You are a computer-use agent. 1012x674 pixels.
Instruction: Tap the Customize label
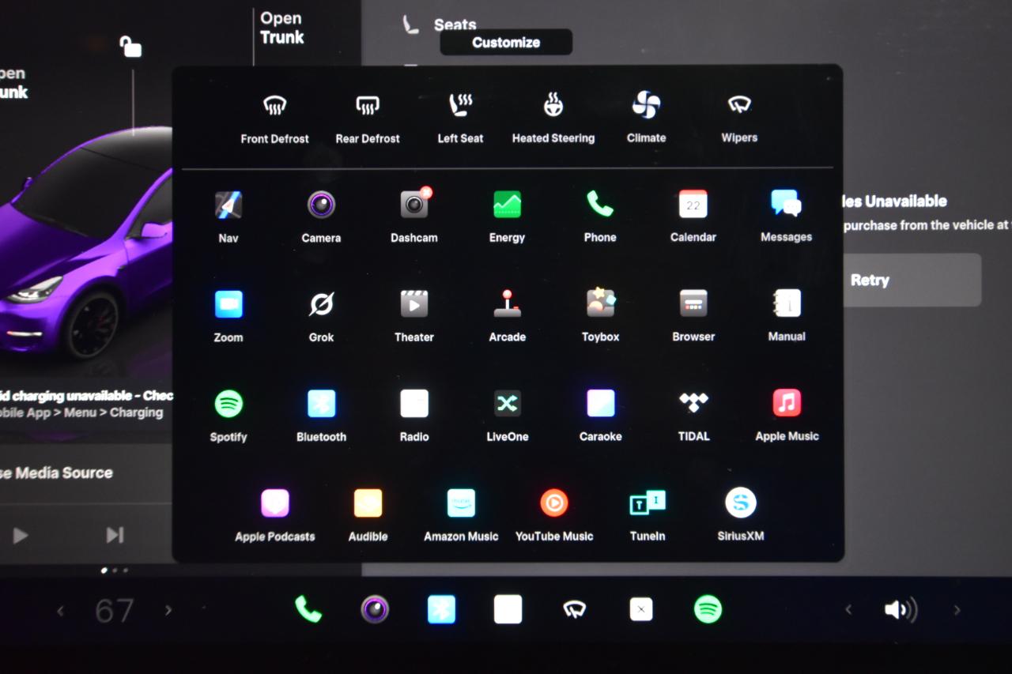click(x=506, y=43)
